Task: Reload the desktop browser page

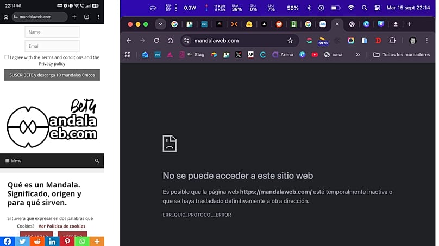Action: 156,41
